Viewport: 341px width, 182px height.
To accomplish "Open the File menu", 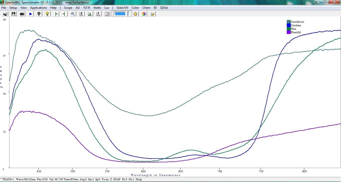I will (x=4, y=8).
